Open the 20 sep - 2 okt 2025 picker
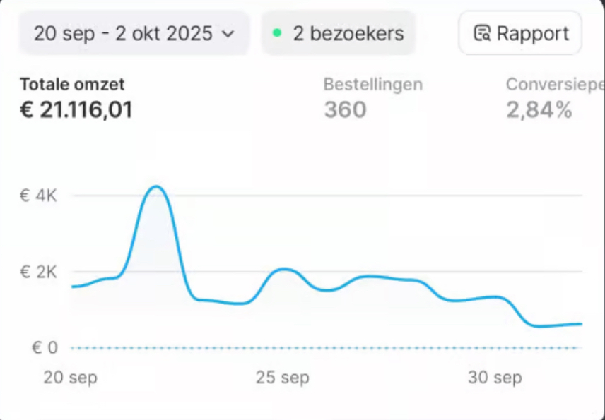Screen dimensions: 605x420 (x=134, y=33)
